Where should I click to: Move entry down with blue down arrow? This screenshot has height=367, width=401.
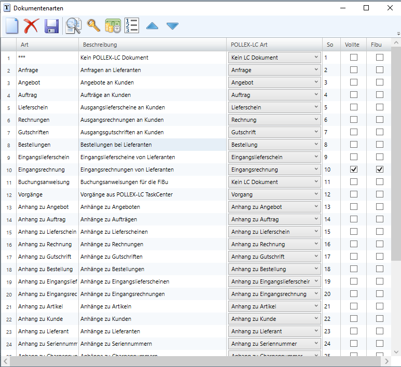click(172, 26)
